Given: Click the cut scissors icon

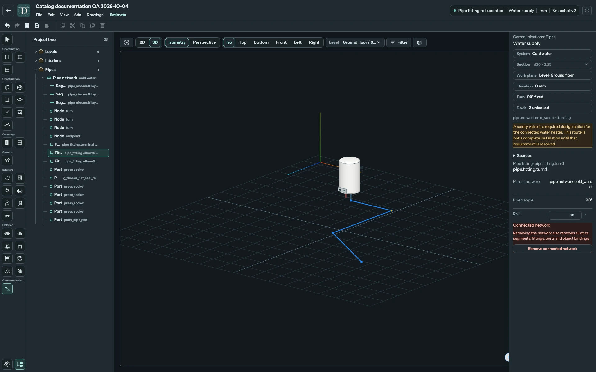Looking at the screenshot, I should [x=73, y=25].
